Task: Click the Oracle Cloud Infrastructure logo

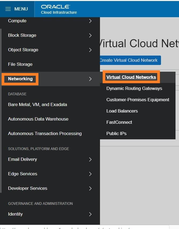Action: pyautogui.click(x=59, y=9)
